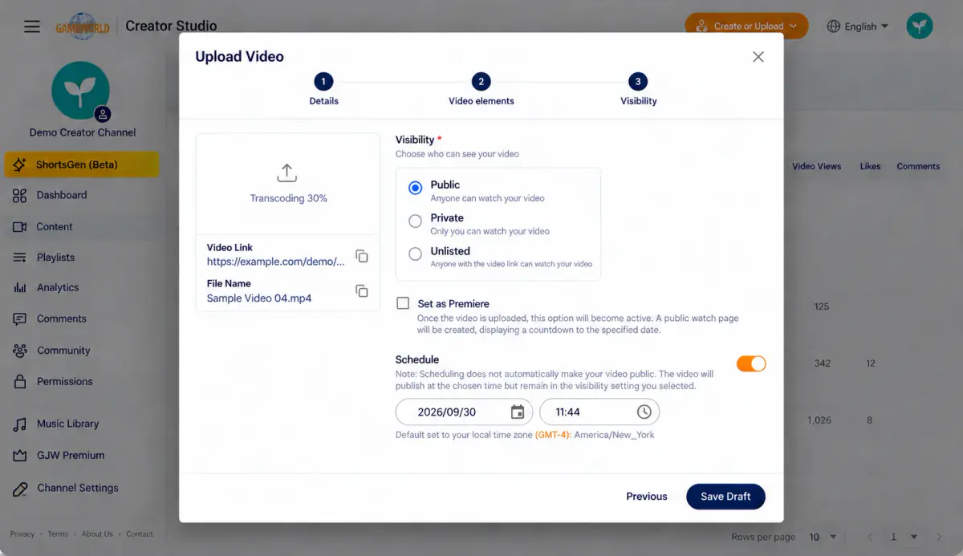Click the globe language icon

833,26
